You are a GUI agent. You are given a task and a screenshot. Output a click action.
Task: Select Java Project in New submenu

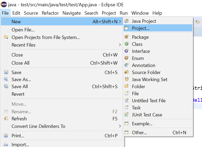coord(158,21)
